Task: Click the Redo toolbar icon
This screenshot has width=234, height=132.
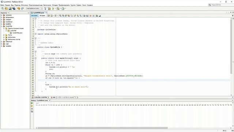Action: 22,8
